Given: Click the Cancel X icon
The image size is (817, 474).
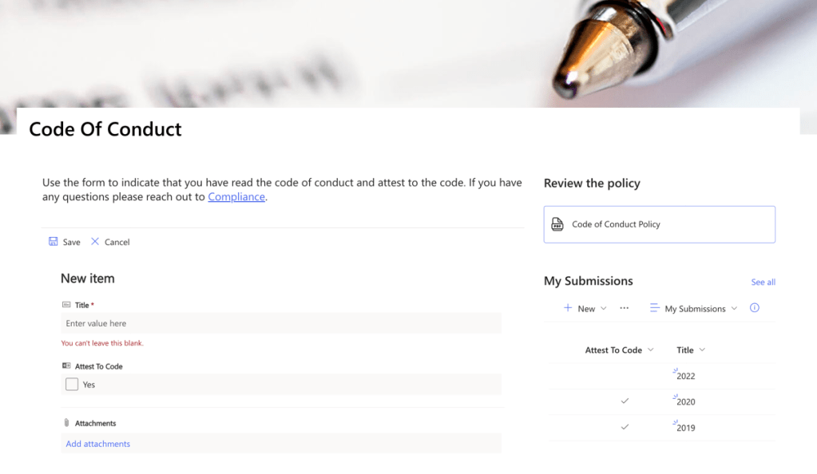Looking at the screenshot, I should click(95, 242).
